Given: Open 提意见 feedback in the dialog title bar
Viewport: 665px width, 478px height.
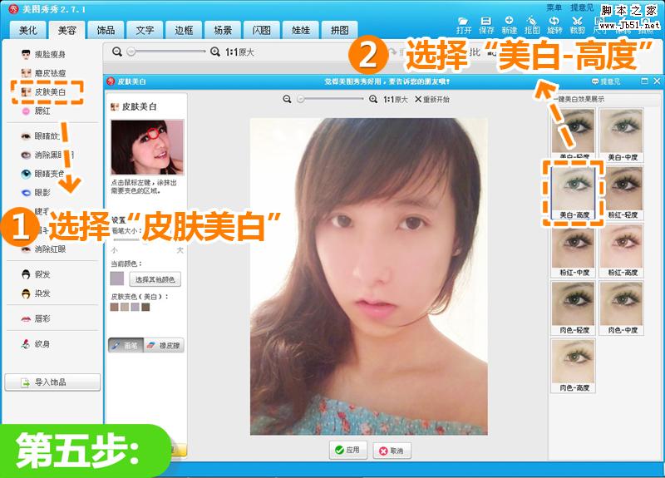Looking at the screenshot, I should [x=606, y=81].
